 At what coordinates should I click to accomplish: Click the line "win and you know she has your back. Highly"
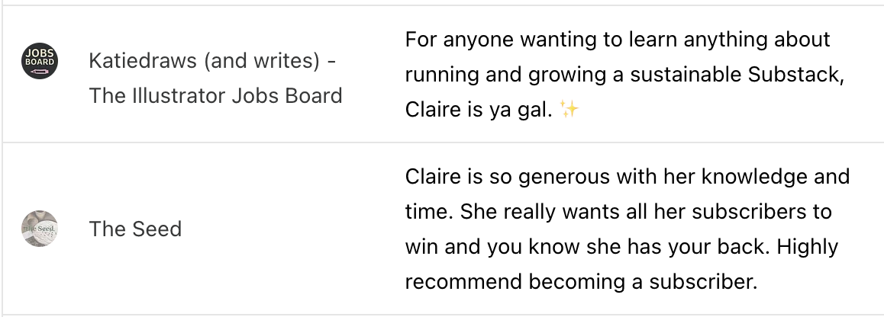click(621, 248)
